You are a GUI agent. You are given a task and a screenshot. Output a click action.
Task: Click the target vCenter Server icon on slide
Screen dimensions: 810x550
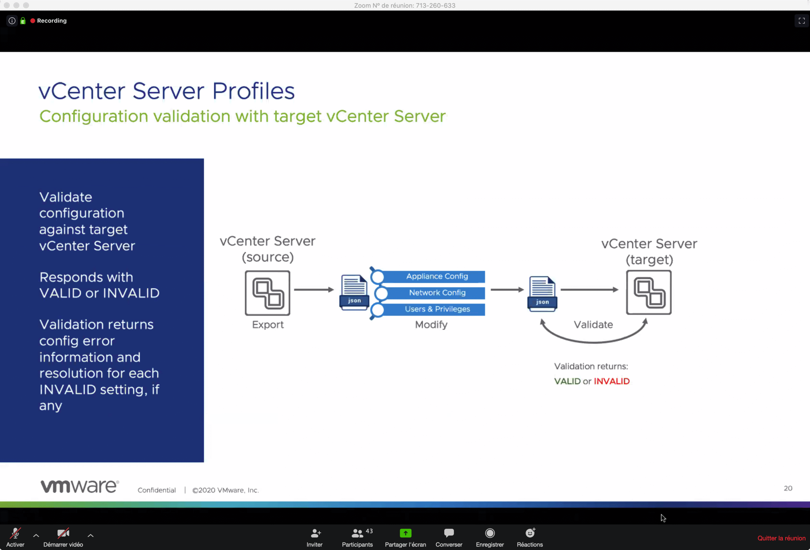point(649,293)
